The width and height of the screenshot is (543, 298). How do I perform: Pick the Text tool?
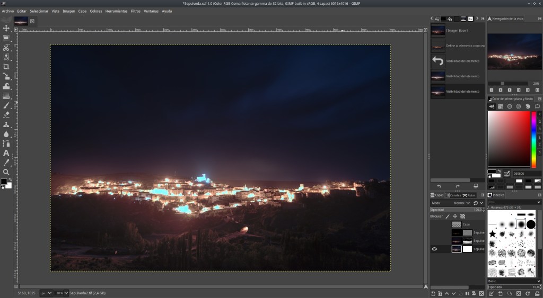click(6, 153)
